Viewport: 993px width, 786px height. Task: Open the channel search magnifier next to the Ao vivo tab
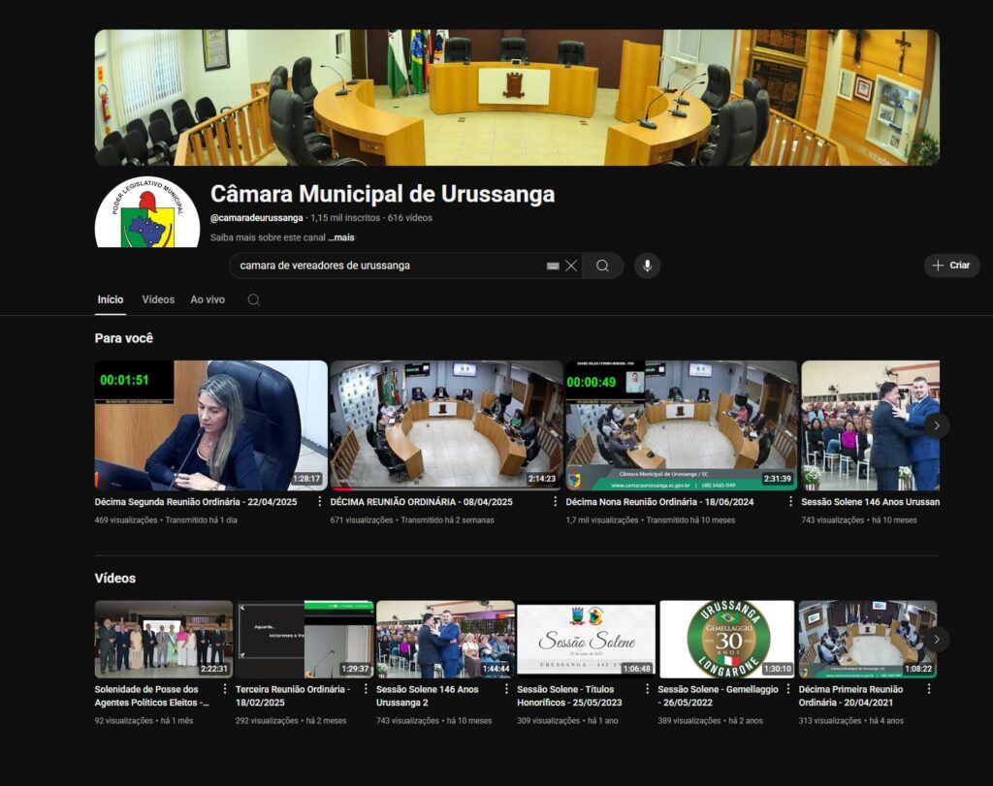click(254, 300)
